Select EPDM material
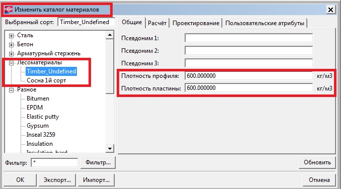 click(x=35, y=108)
